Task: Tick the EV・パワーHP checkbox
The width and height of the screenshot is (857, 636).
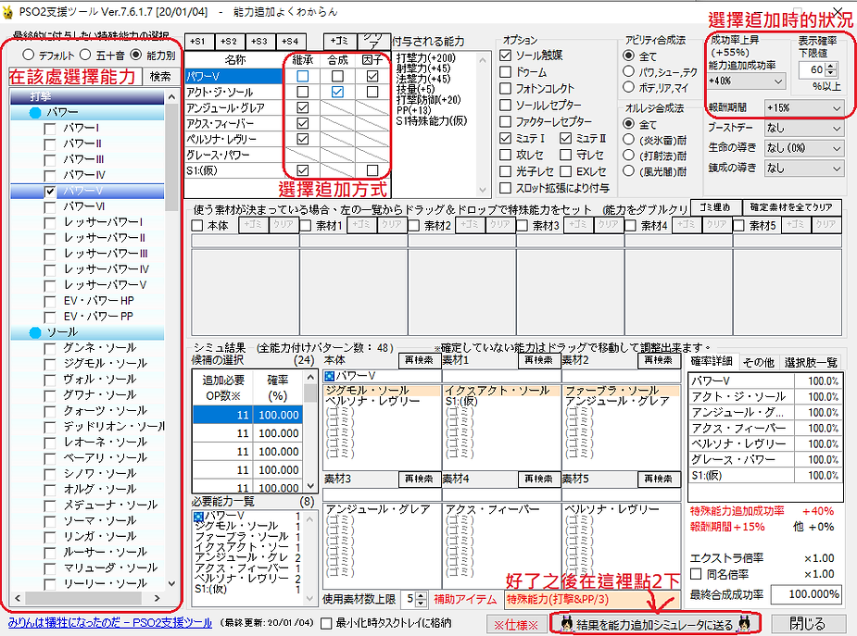Action: click(x=50, y=302)
